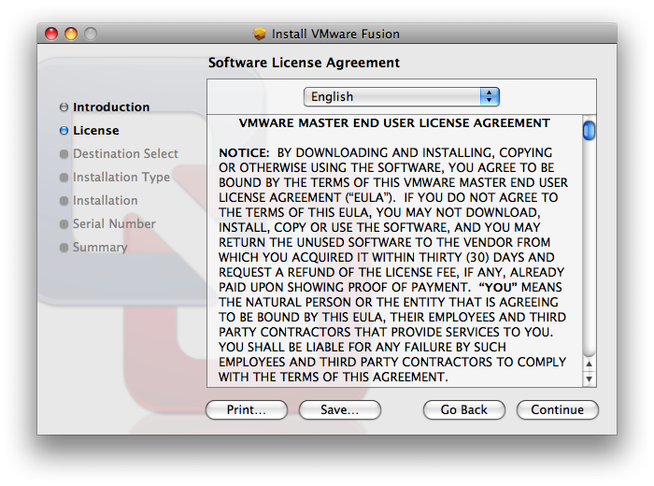654x486 pixels.
Task: Click the Continue button
Action: pyautogui.click(x=557, y=409)
